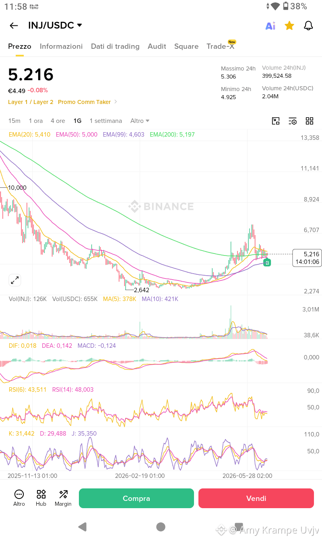Select 1 ora timeframe
The image size is (322, 540).
(36, 121)
